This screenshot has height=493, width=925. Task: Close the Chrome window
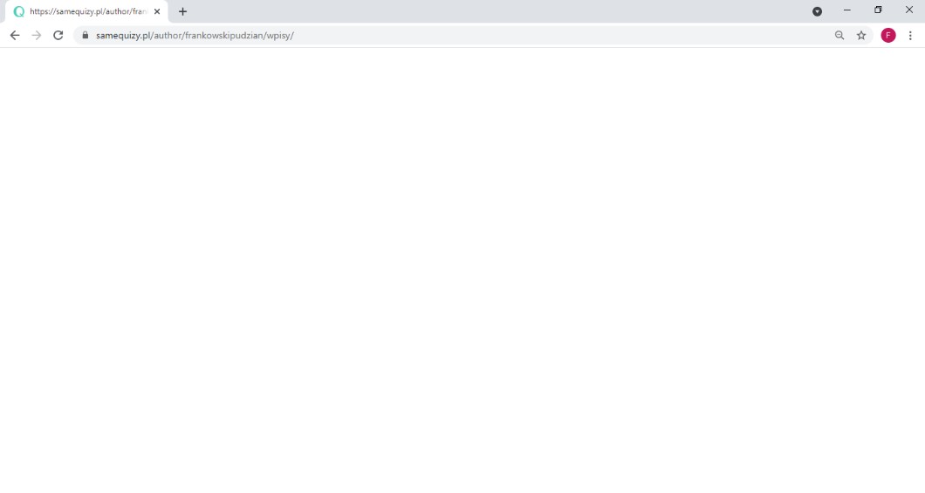coord(909,10)
